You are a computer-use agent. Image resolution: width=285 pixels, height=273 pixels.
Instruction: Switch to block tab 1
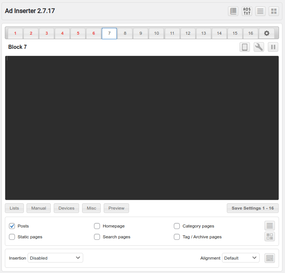[x=15, y=34]
